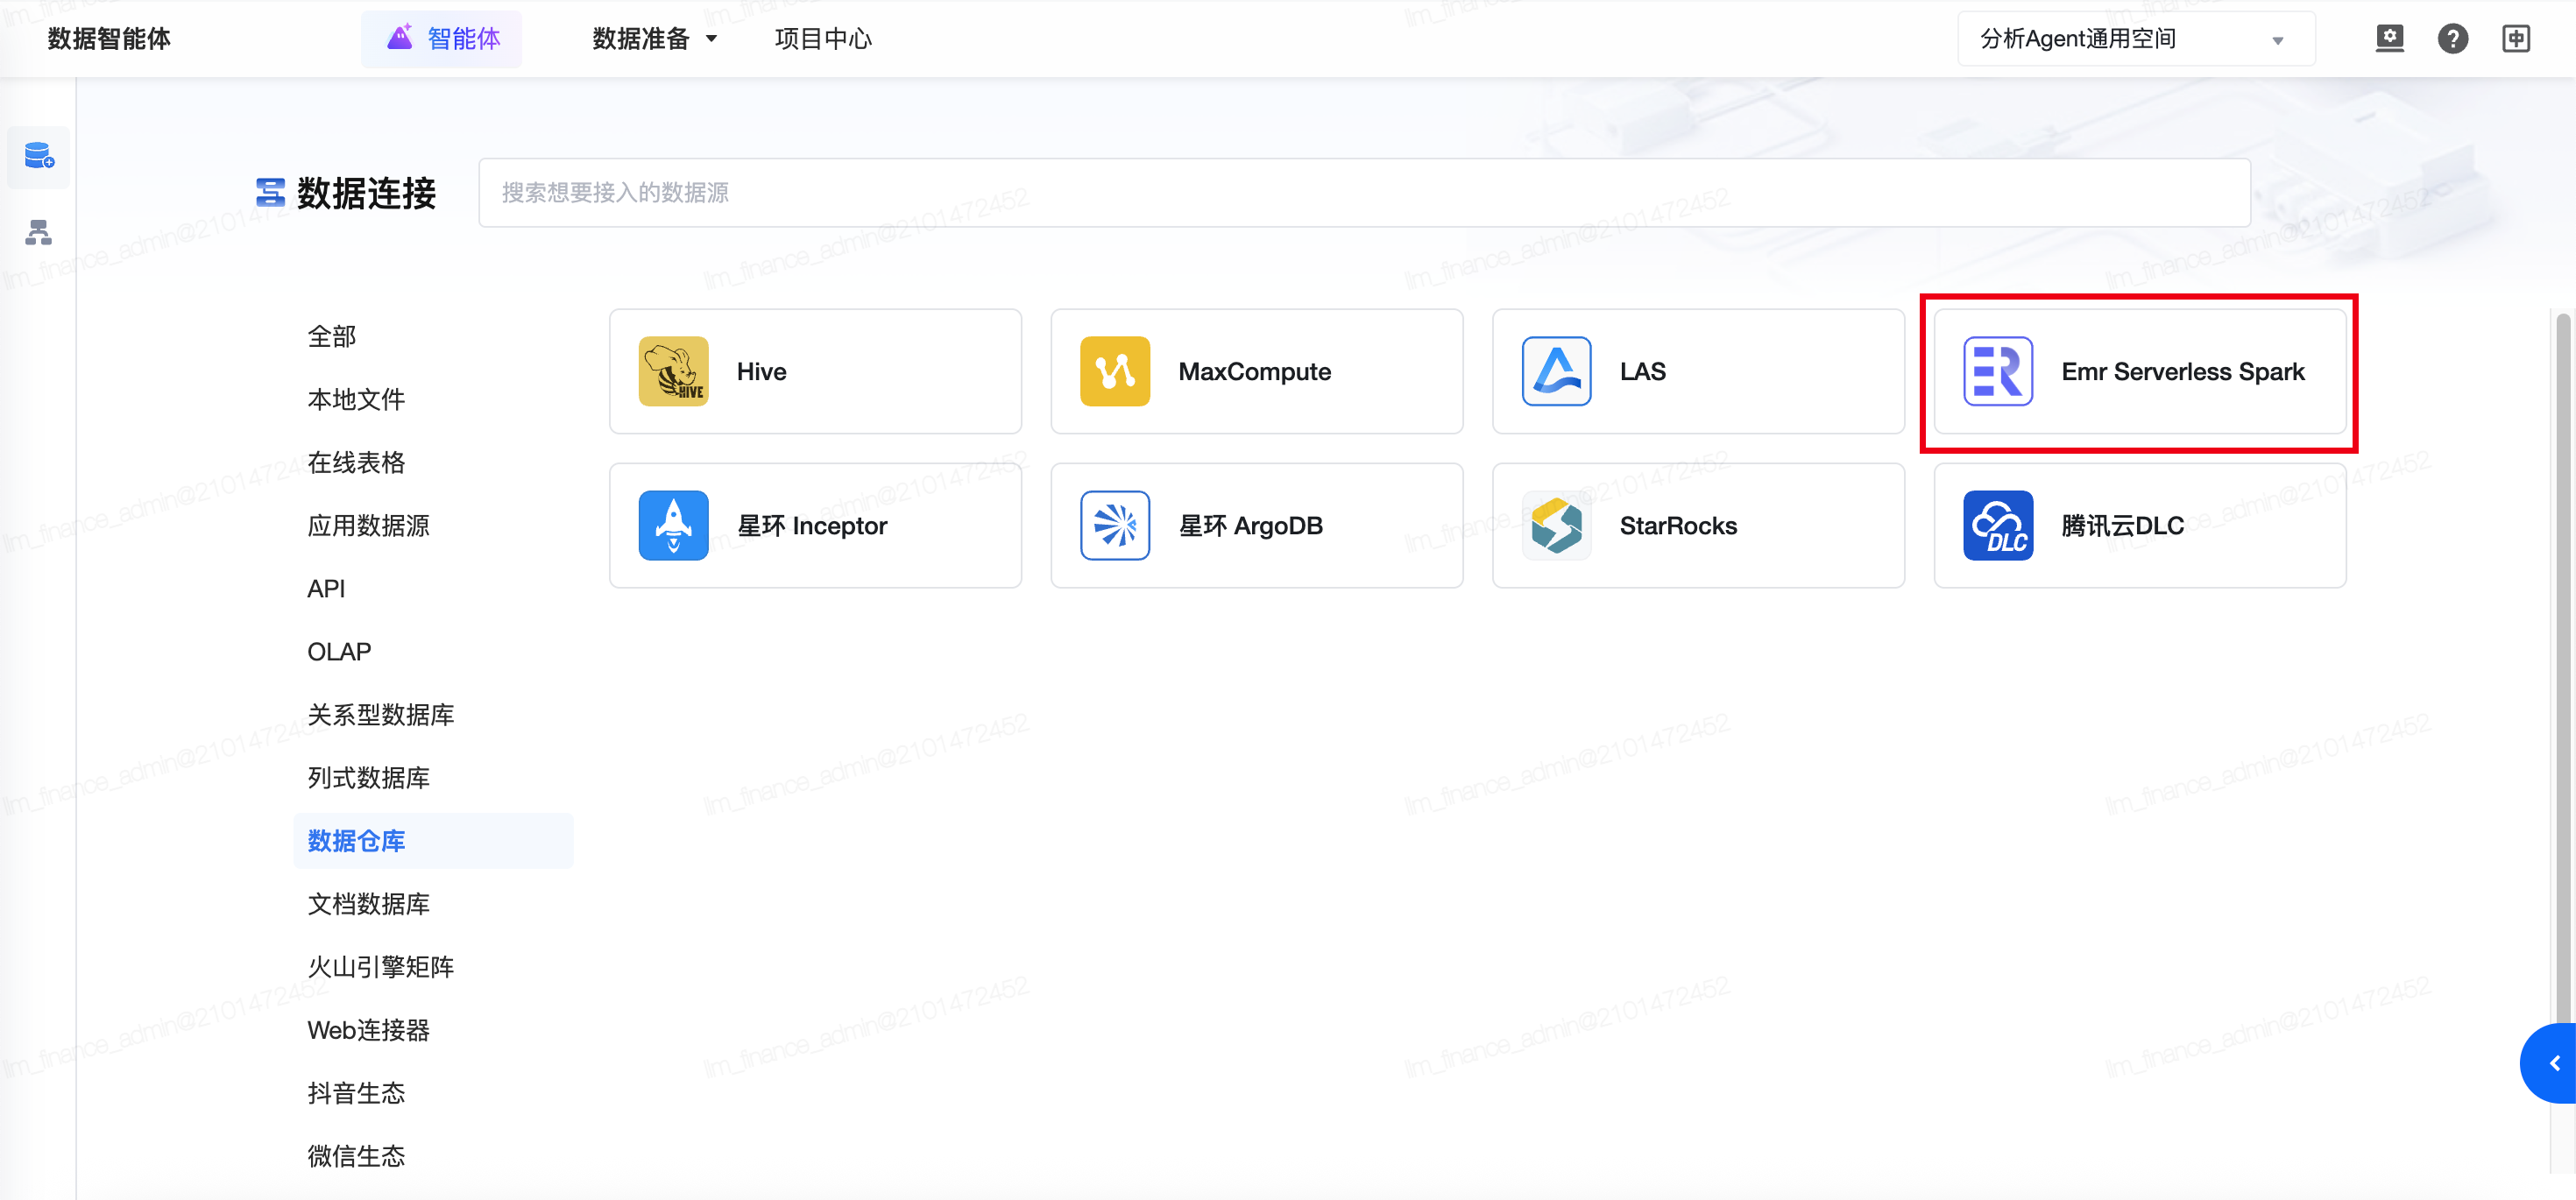
Task: Click the 智能体 sparkle icon
Action: click(x=400, y=38)
